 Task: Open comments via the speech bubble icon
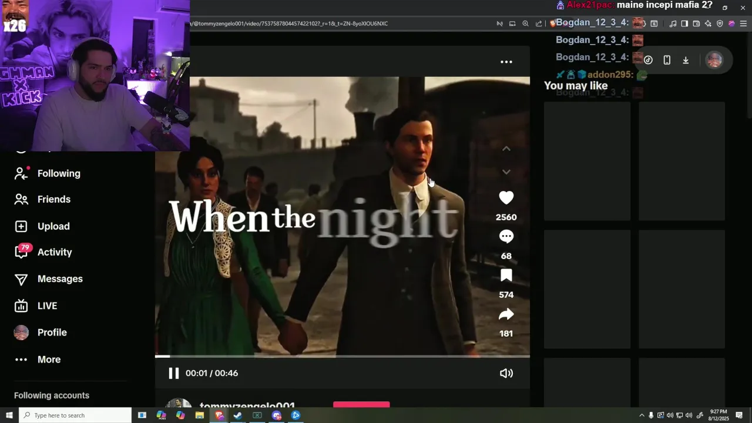coord(506,236)
